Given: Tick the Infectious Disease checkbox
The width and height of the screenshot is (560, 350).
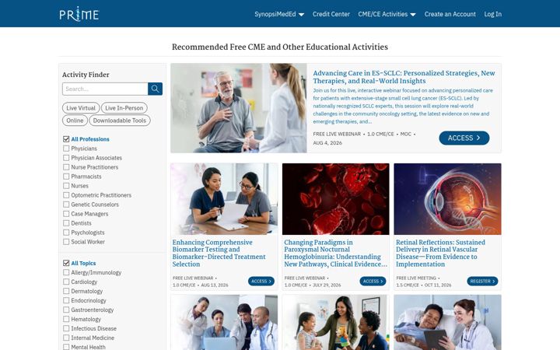Looking at the screenshot, I should tap(66, 328).
